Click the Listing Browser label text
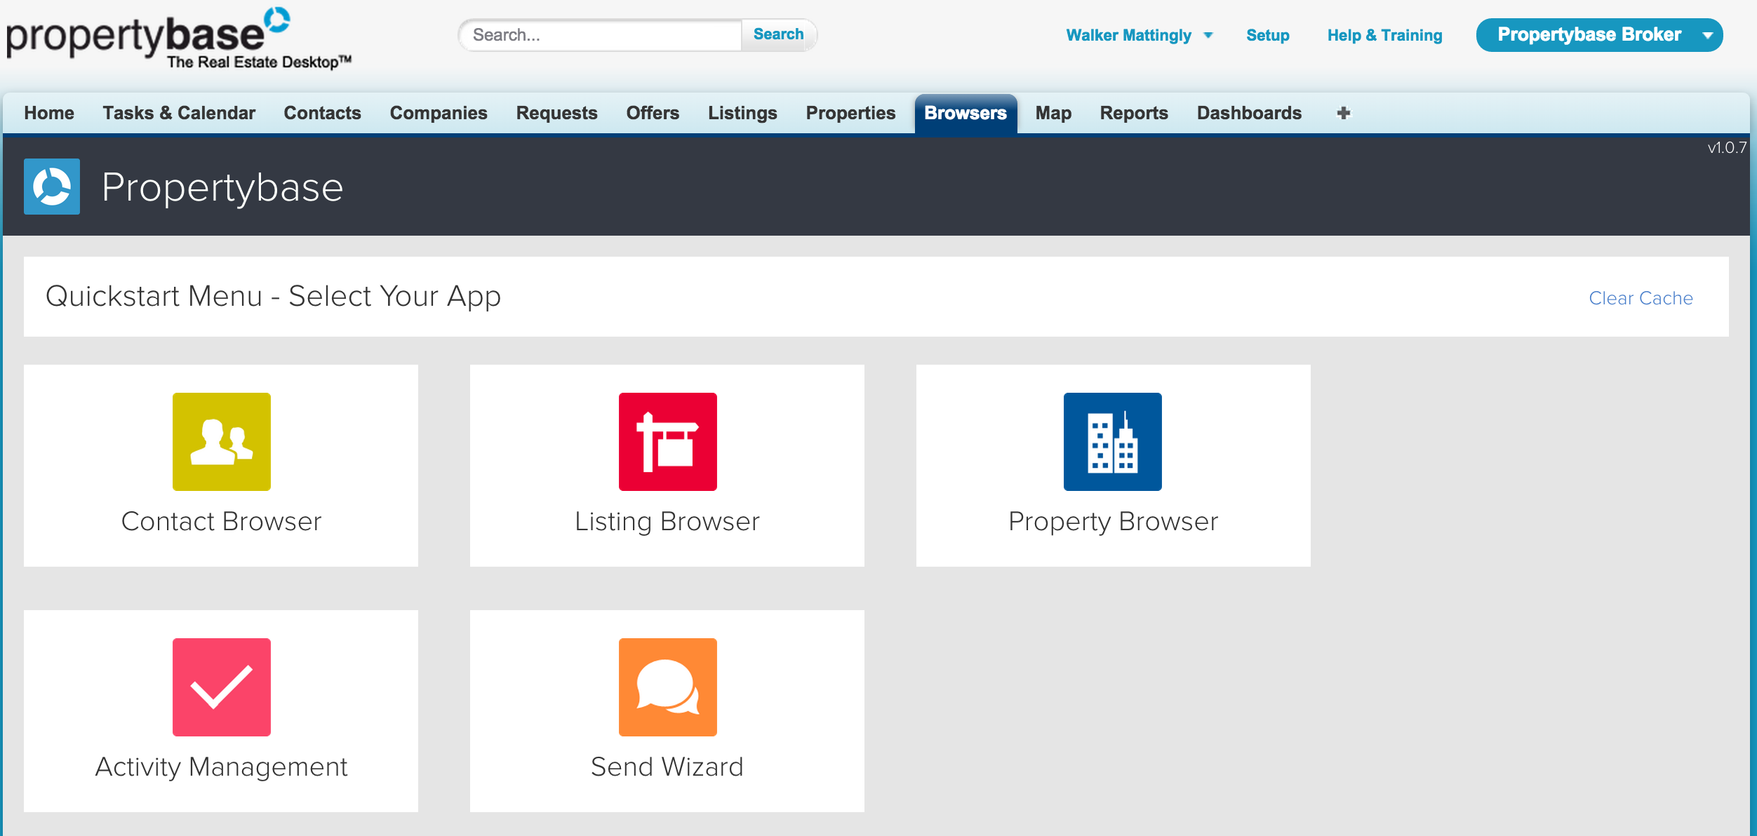The height and width of the screenshot is (836, 1757). pos(667,521)
